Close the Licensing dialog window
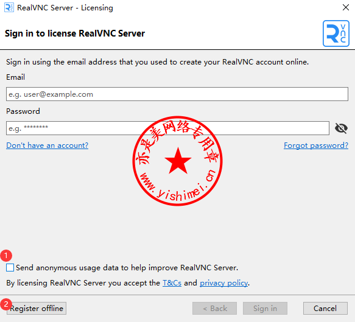Screen dimensions: 355x322 [x=346, y=7]
